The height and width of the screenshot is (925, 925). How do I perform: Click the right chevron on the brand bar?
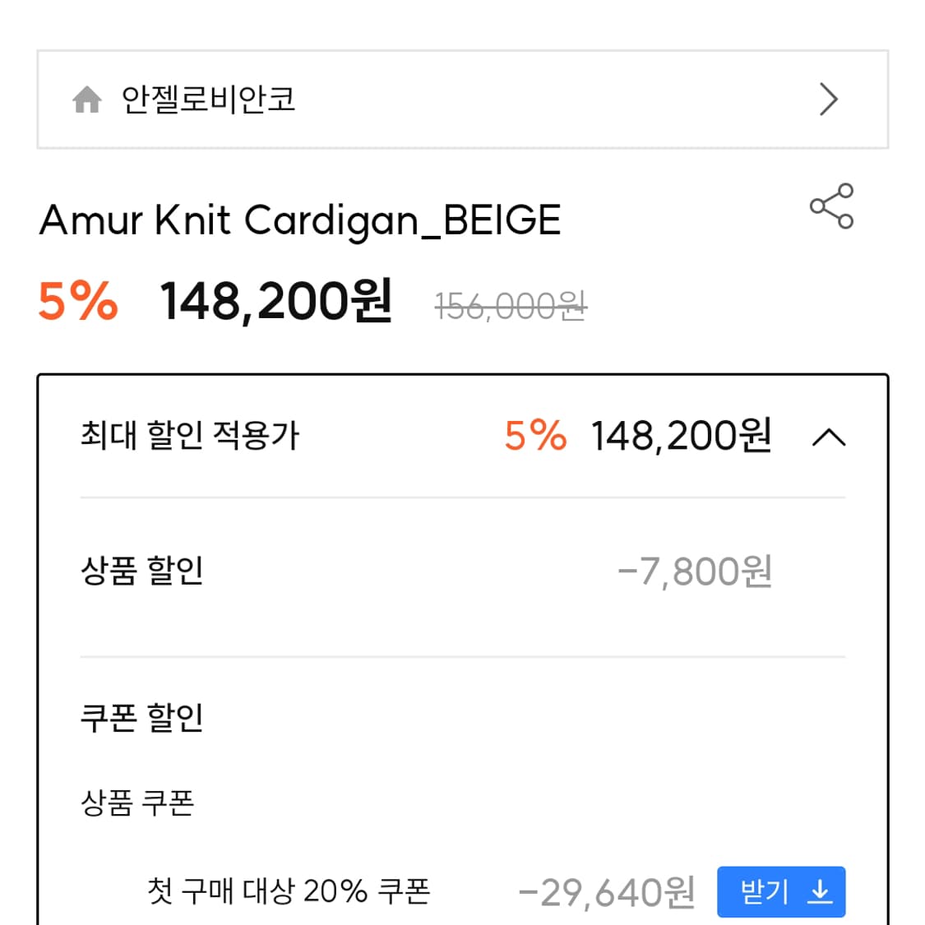[829, 99]
